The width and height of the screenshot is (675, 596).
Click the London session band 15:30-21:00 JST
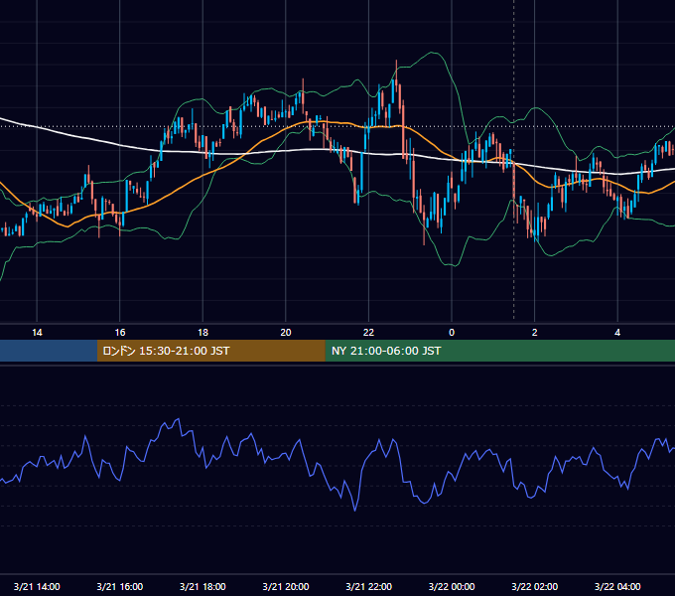point(210,351)
